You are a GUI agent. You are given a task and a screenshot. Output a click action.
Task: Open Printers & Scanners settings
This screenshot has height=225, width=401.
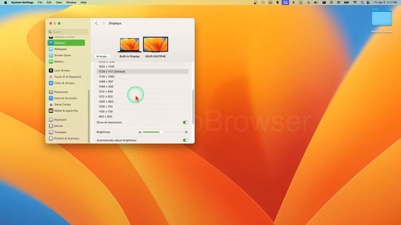coord(66,139)
